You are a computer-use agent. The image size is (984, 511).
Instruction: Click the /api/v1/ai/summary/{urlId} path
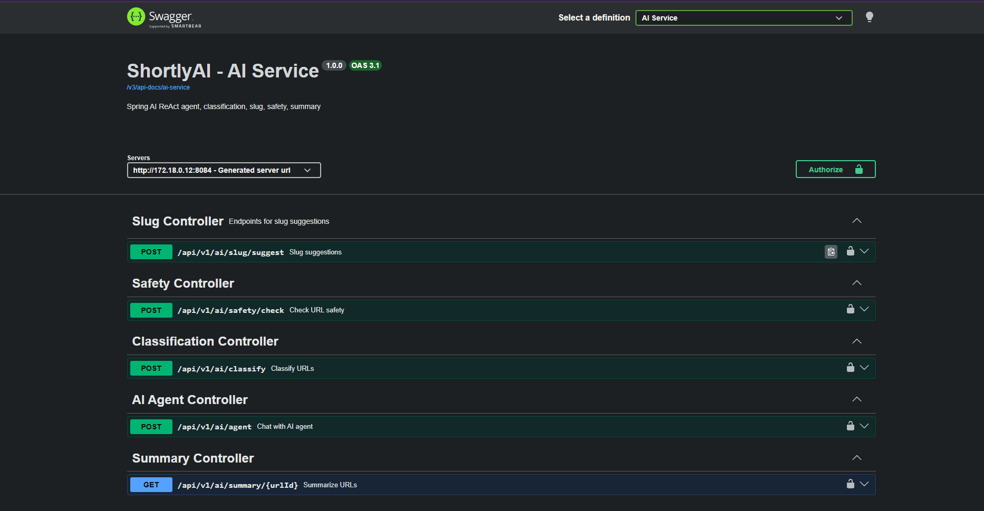(x=238, y=485)
